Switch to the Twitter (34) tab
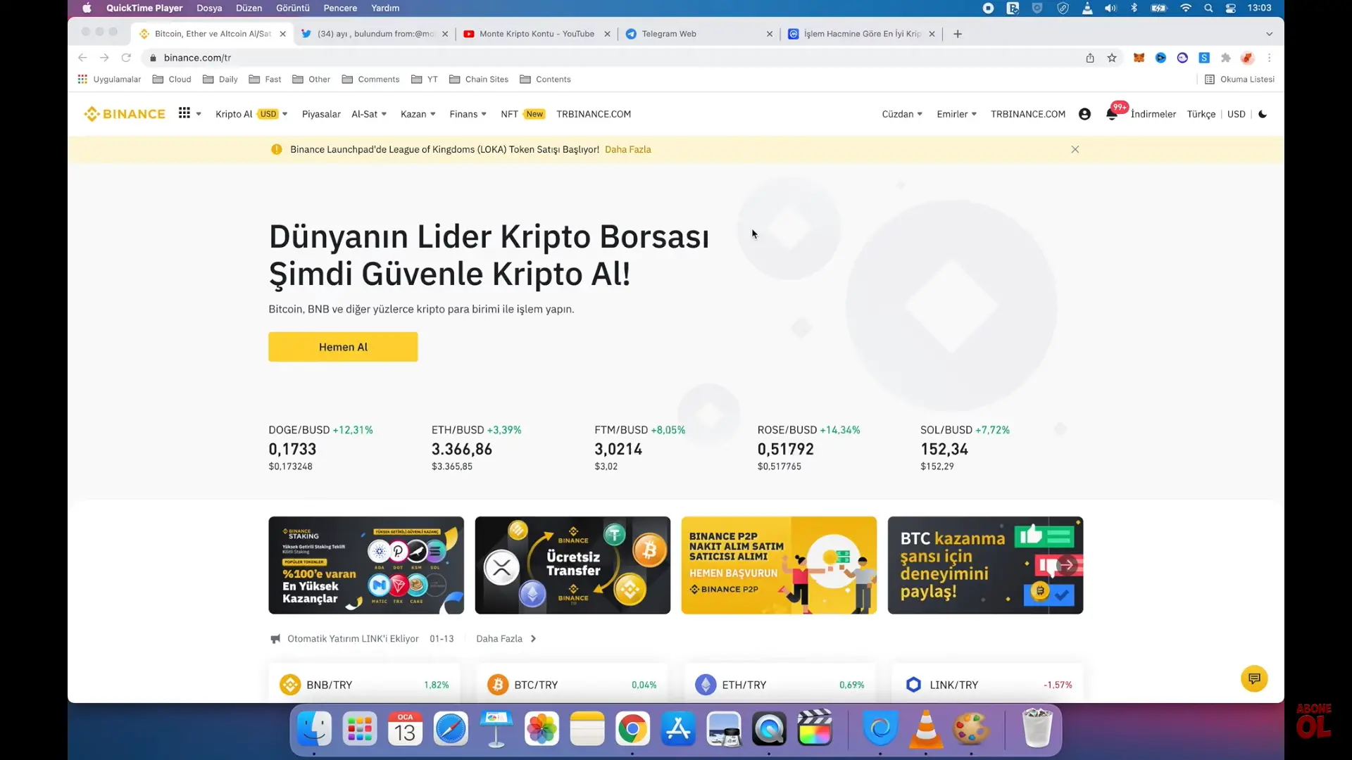The height and width of the screenshot is (760, 1352). tap(374, 34)
